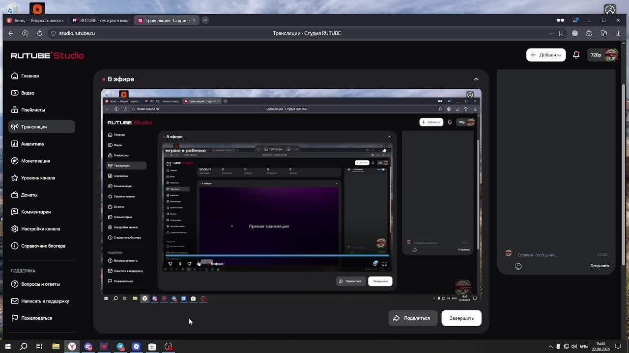Open the Аналитика chart icon
The height and width of the screenshot is (353, 629).
[x=15, y=144]
